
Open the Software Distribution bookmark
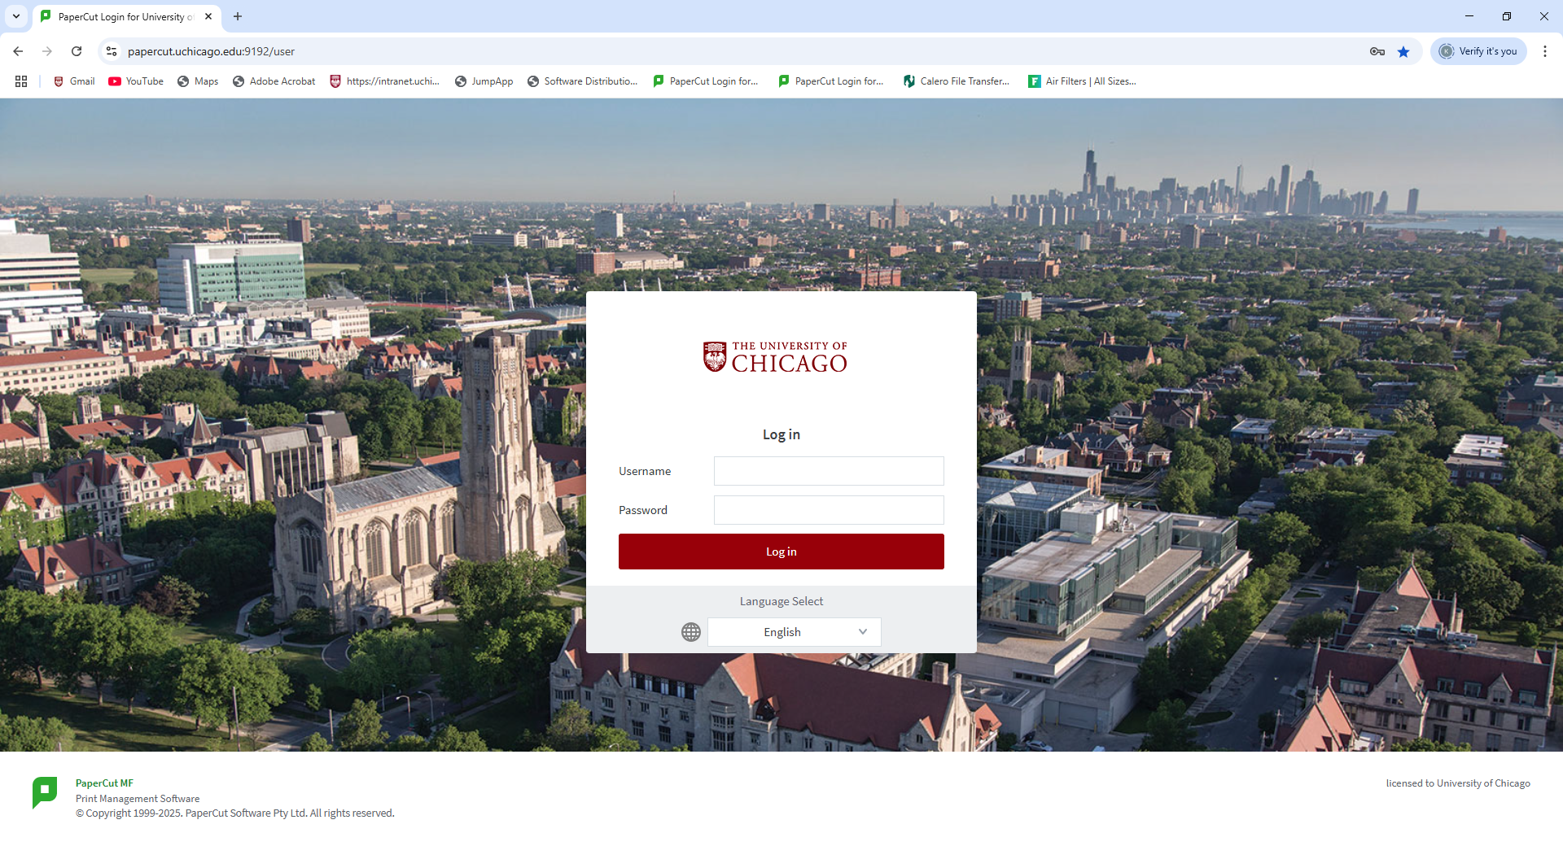tap(583, 81)
